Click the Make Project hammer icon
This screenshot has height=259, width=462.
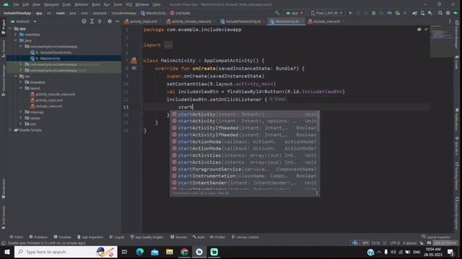coord(277,13)
